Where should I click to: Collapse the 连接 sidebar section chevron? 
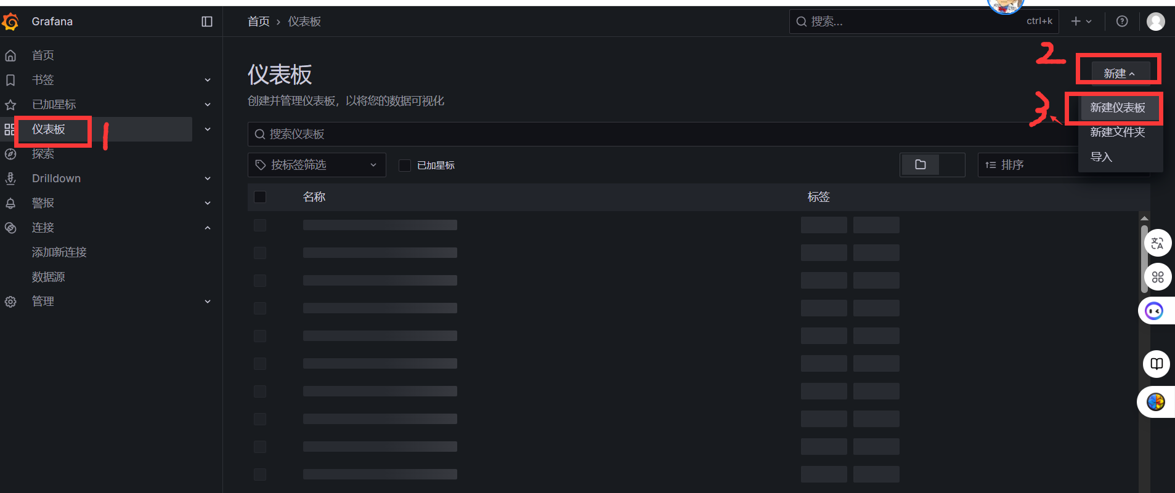point(208,228)
